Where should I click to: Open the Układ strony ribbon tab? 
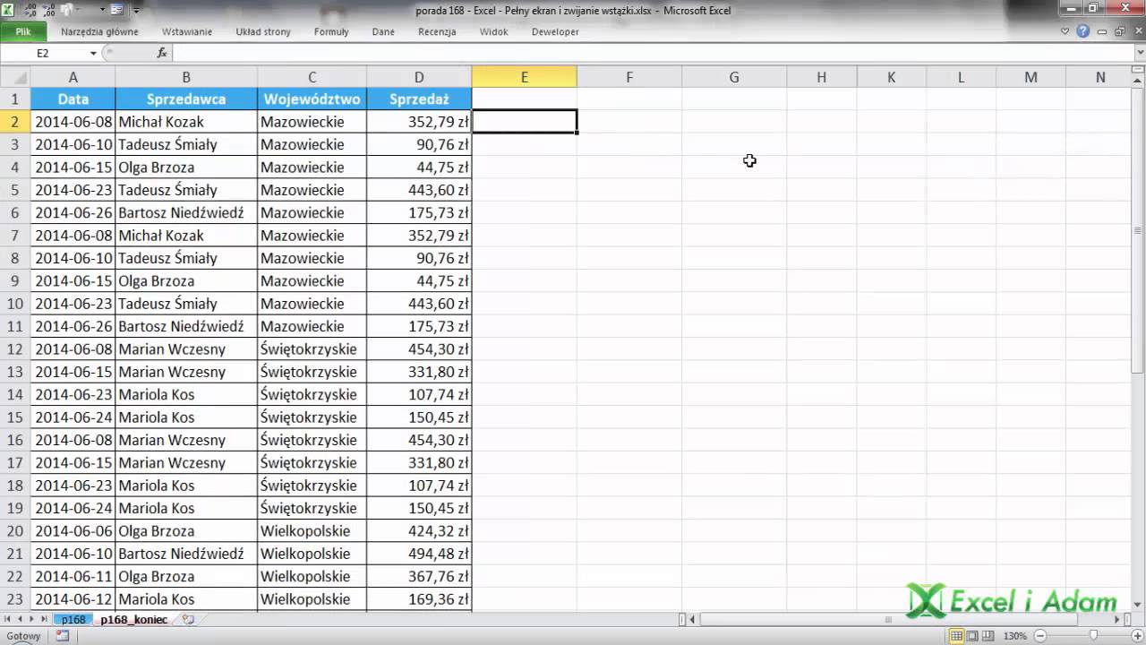(263, 31)
